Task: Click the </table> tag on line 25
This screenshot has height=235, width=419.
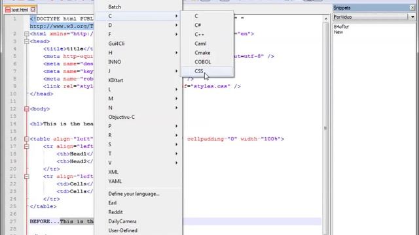Action: click(43, 206)
